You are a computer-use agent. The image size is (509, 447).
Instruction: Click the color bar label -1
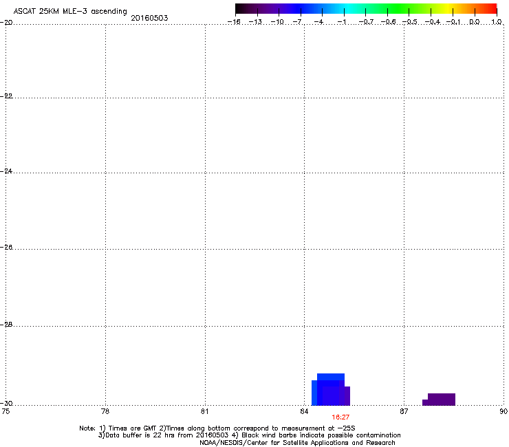(x=341, y=22)
